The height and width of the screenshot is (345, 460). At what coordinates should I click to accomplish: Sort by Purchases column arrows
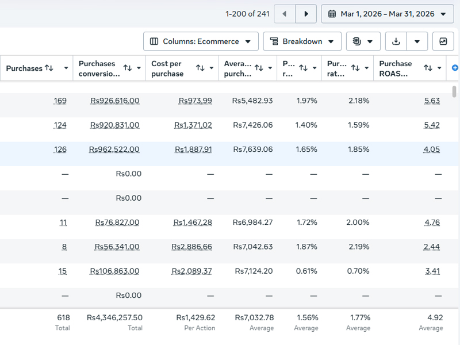(49, 68)
